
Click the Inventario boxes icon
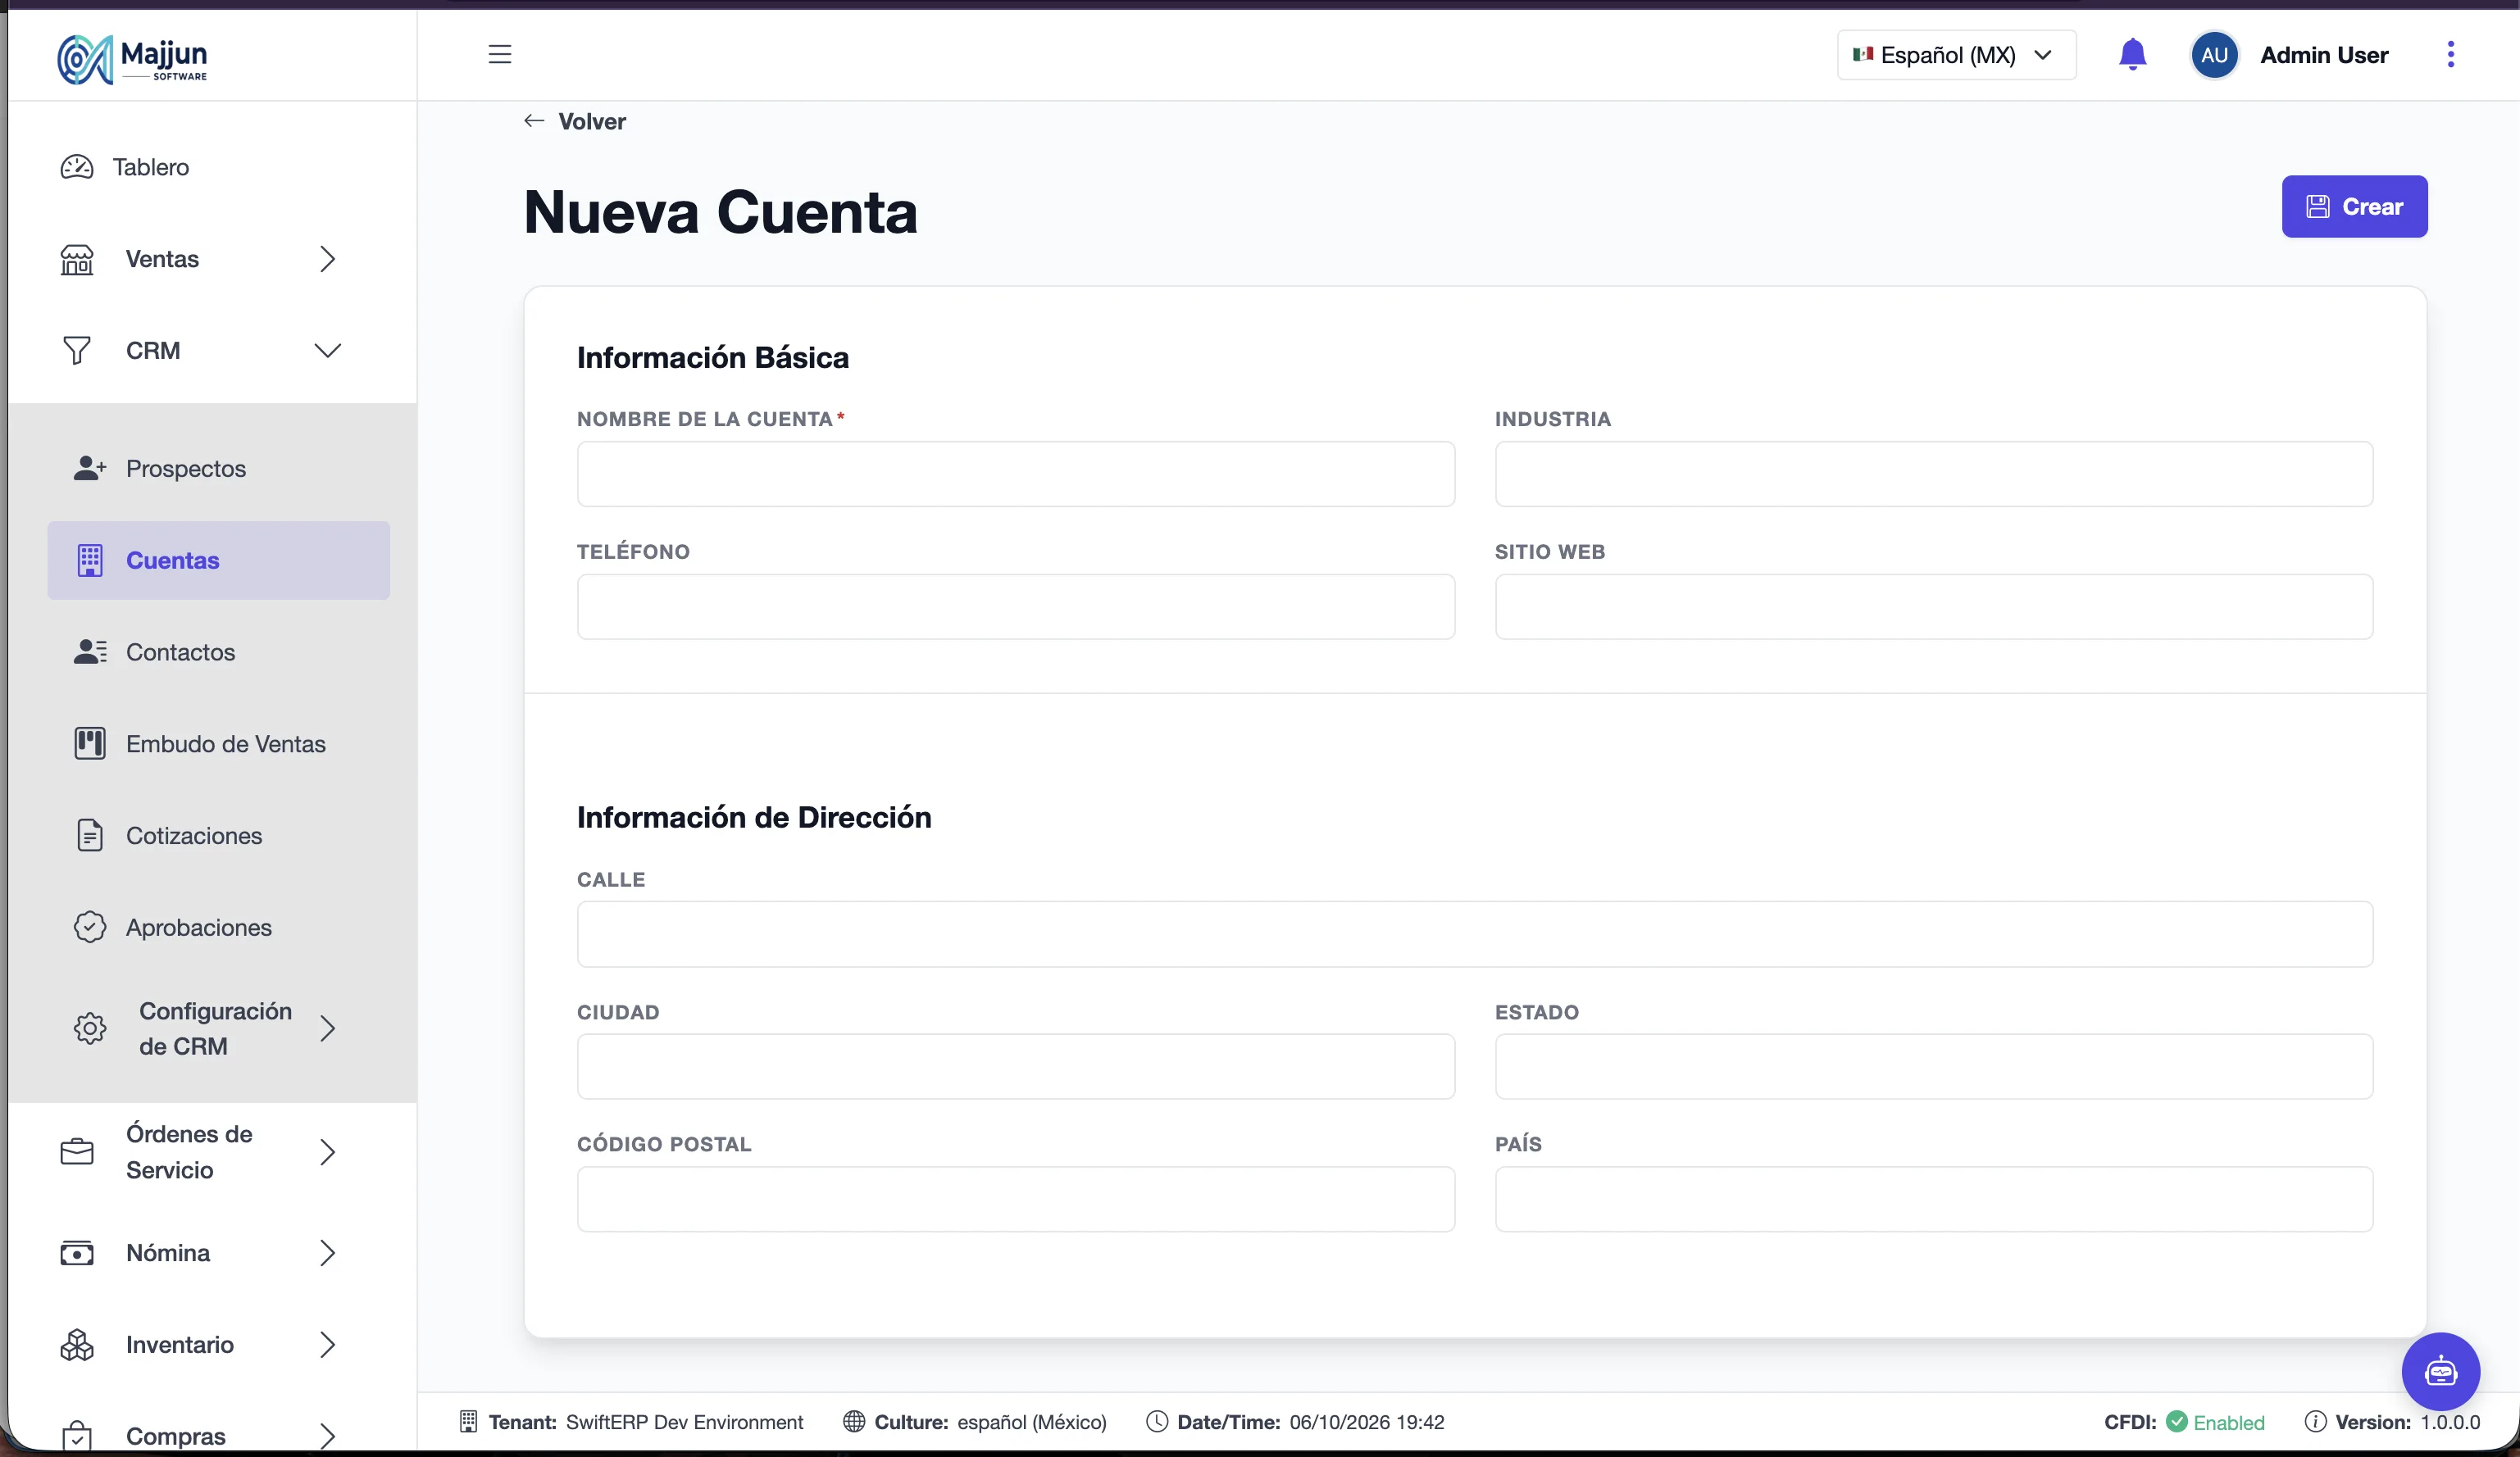[x=77, y=1345]
